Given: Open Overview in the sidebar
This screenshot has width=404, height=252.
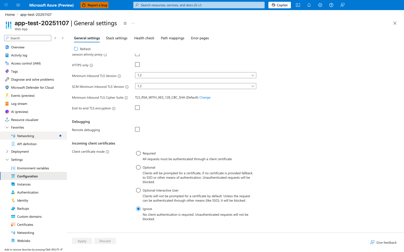Looking at the screenshot, I should pos(18,47).
